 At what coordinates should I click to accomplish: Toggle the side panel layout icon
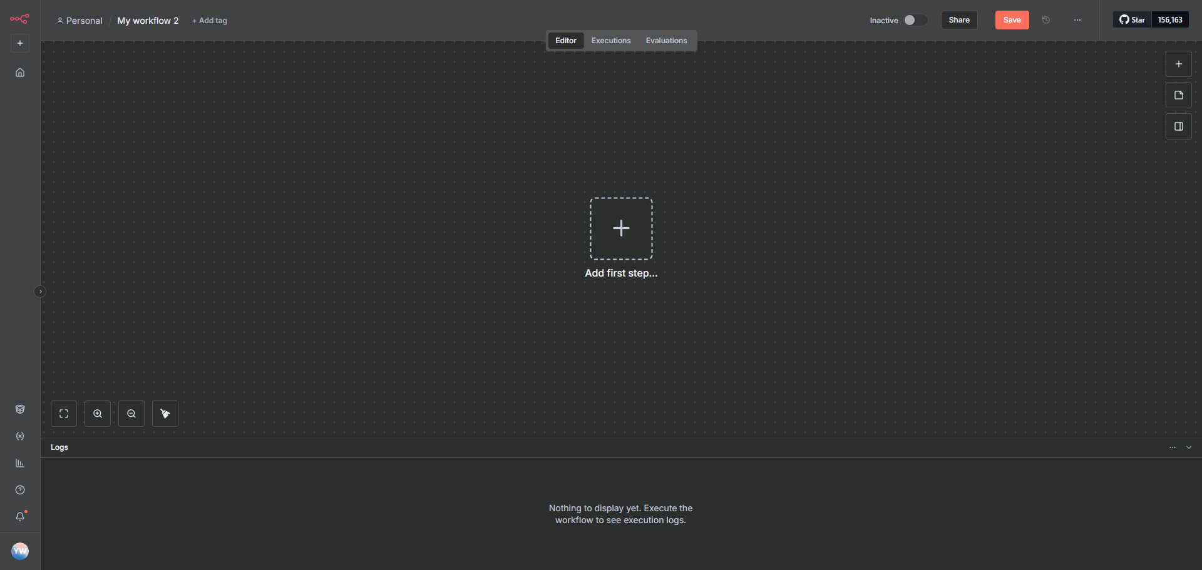tap(1178, 126)
